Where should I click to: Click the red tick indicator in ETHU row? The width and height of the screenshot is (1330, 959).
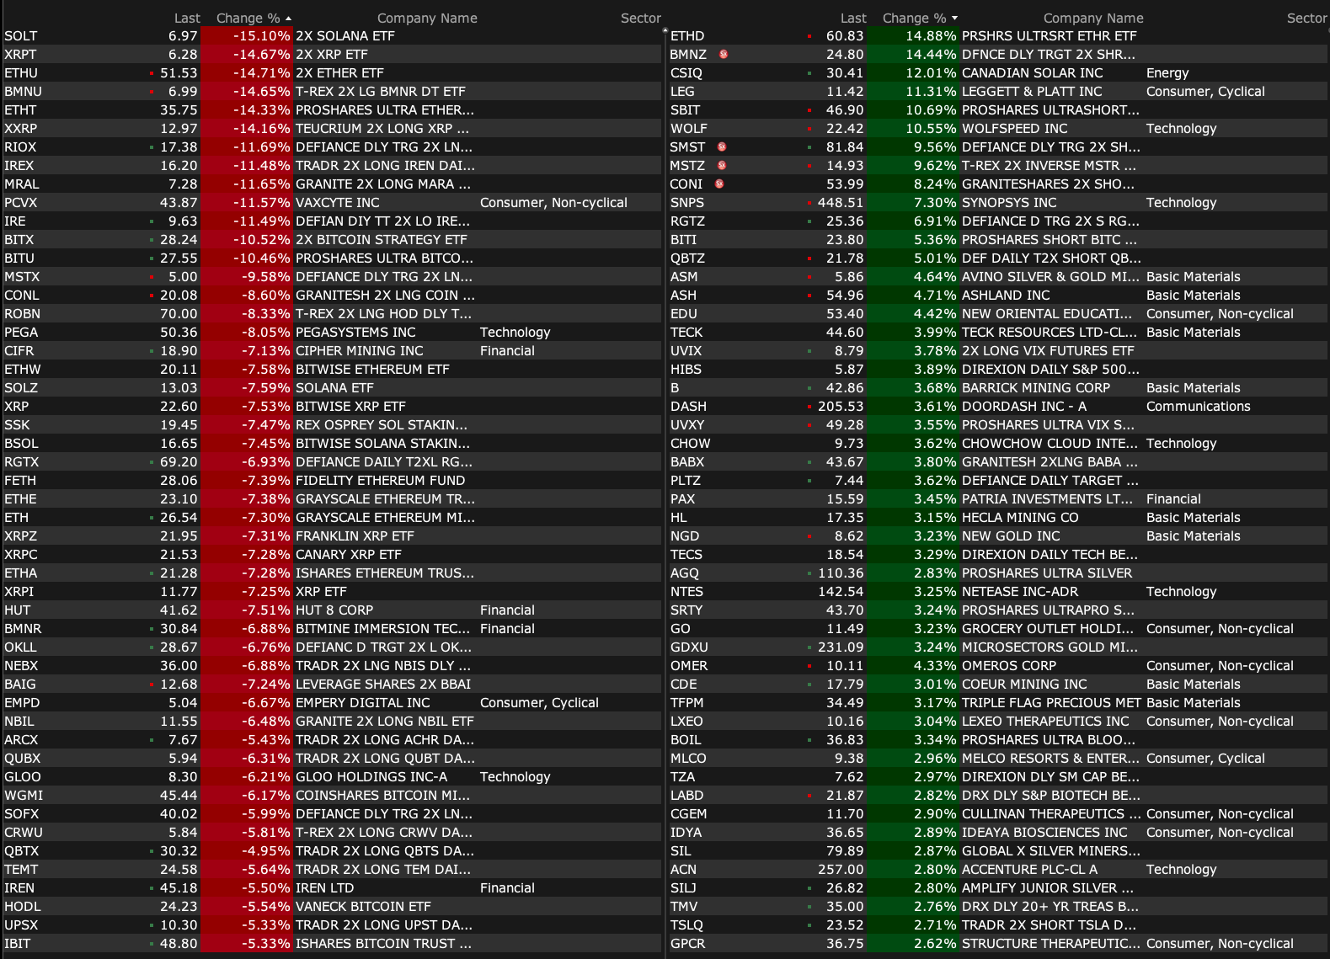coord(152,74)
